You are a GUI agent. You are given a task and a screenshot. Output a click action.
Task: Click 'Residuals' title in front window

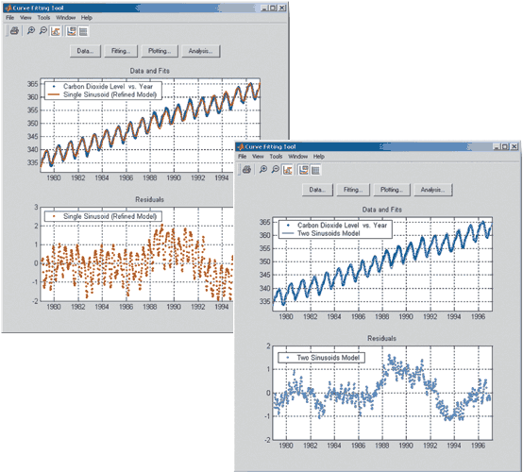(x=382, y=338)
